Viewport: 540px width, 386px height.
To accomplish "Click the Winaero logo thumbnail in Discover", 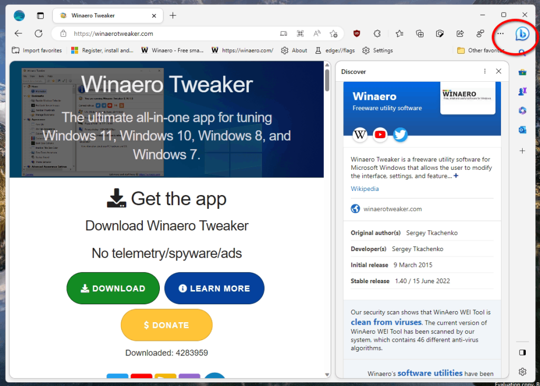I will tap(468, 98).
